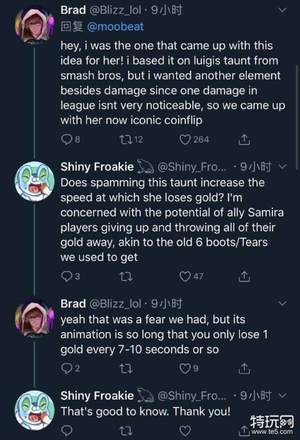Expand options chevron on Brad's animation tweet

[x=281, y=303]
